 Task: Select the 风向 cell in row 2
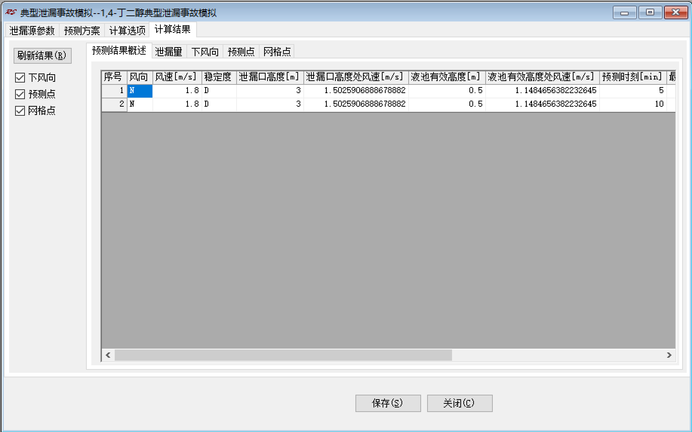[x=140, y=104]
